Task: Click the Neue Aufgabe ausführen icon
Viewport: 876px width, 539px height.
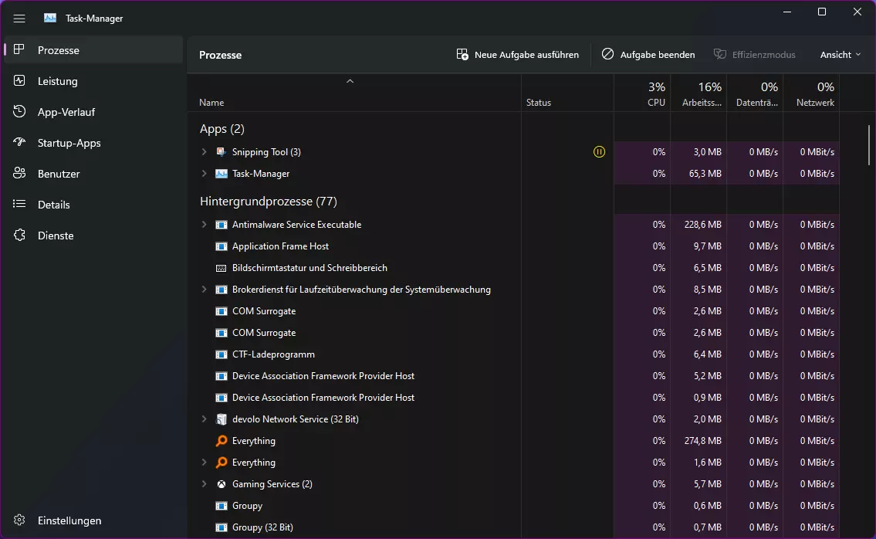Action: point(462,54)
